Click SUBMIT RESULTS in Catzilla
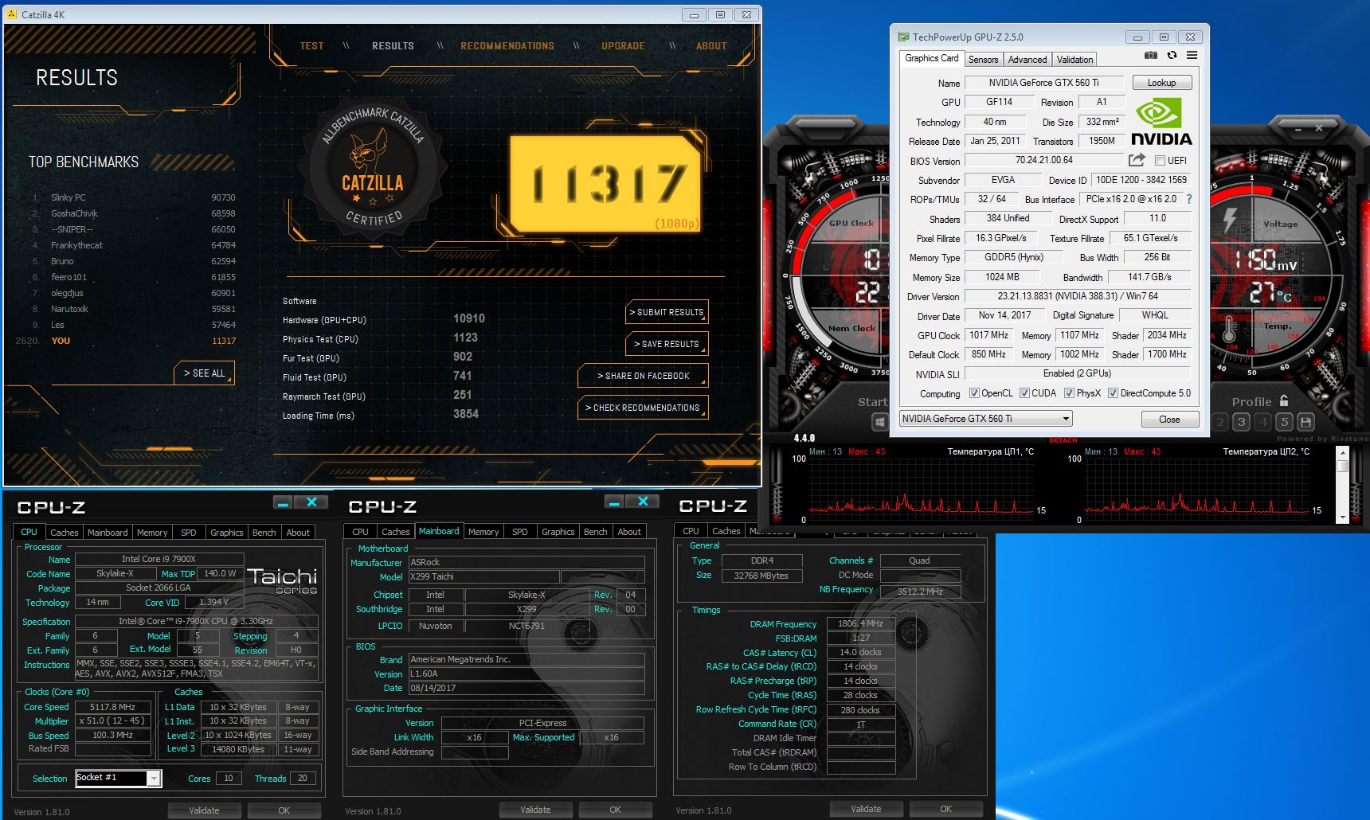The image size is (1370, 820). pyautogui.click(x=667, y=312)
